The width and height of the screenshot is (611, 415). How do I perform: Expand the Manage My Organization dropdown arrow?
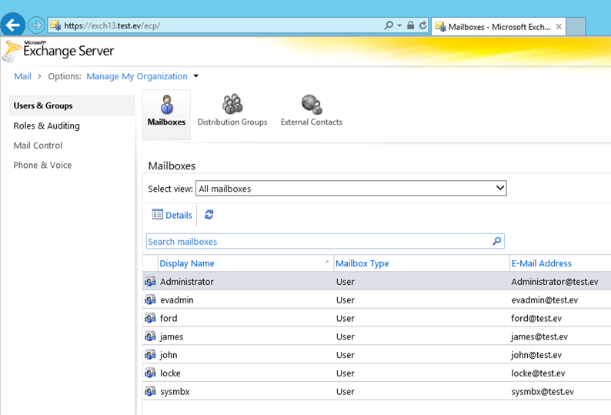tap(196, 76)
